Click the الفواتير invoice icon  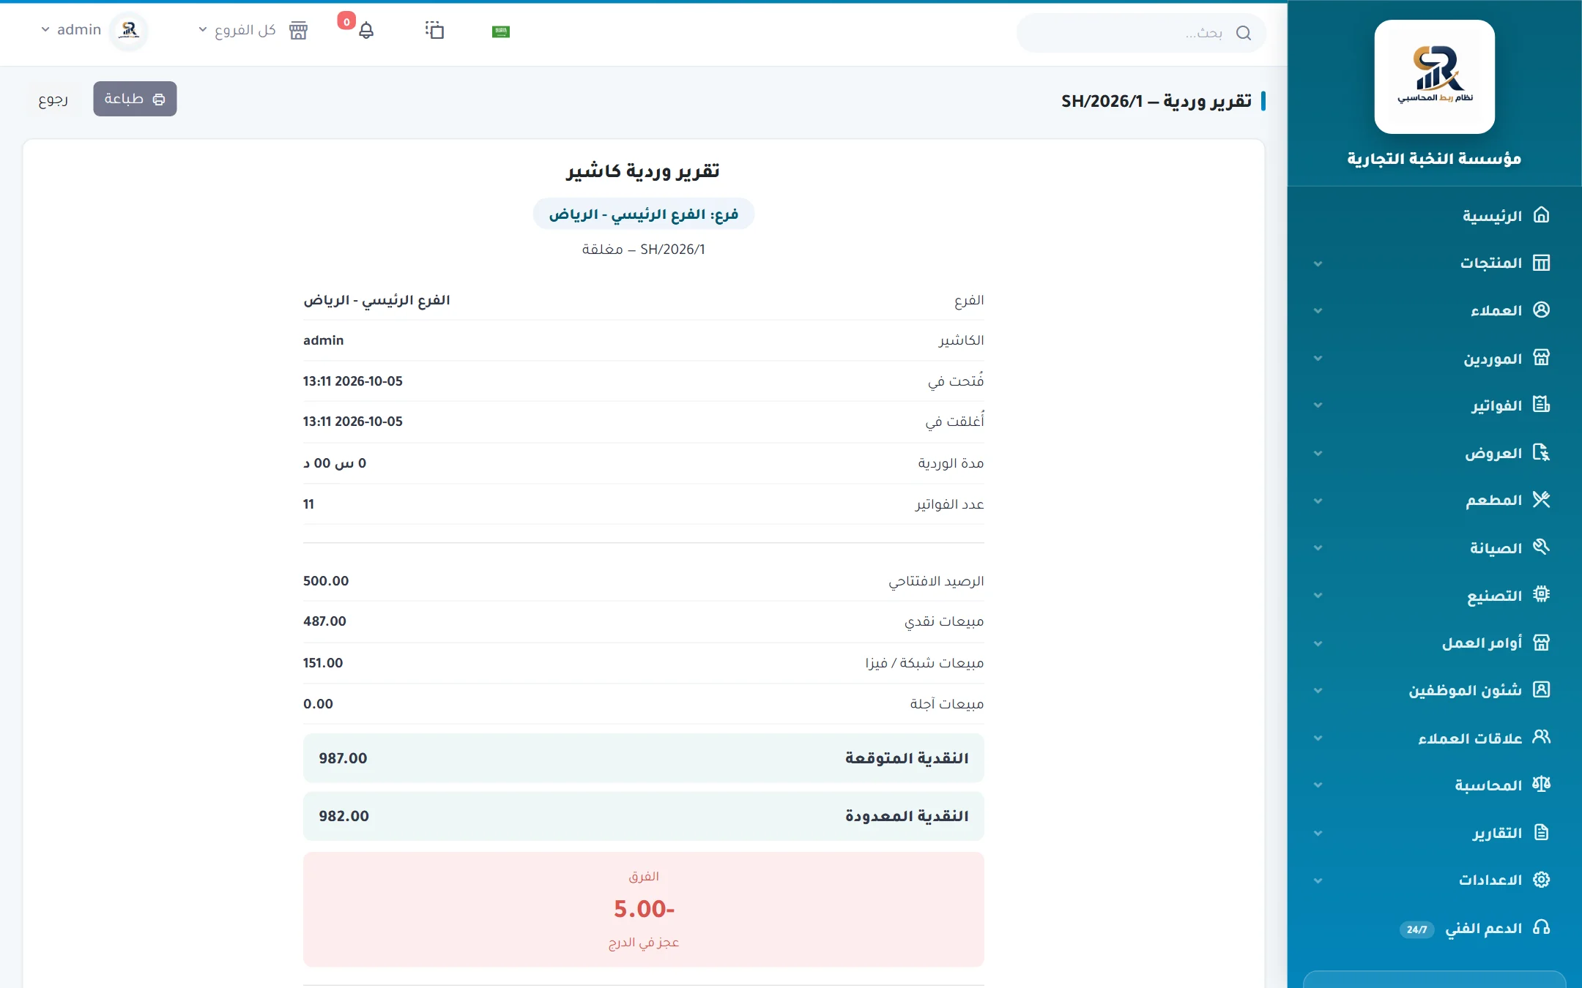(x=1541, y=405)
